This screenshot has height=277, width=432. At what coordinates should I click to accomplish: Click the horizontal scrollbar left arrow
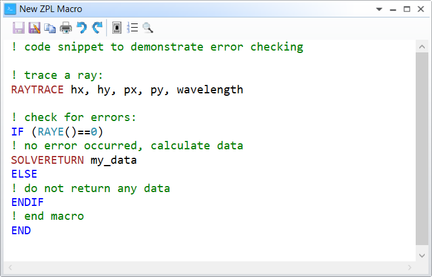click(10, 267)
